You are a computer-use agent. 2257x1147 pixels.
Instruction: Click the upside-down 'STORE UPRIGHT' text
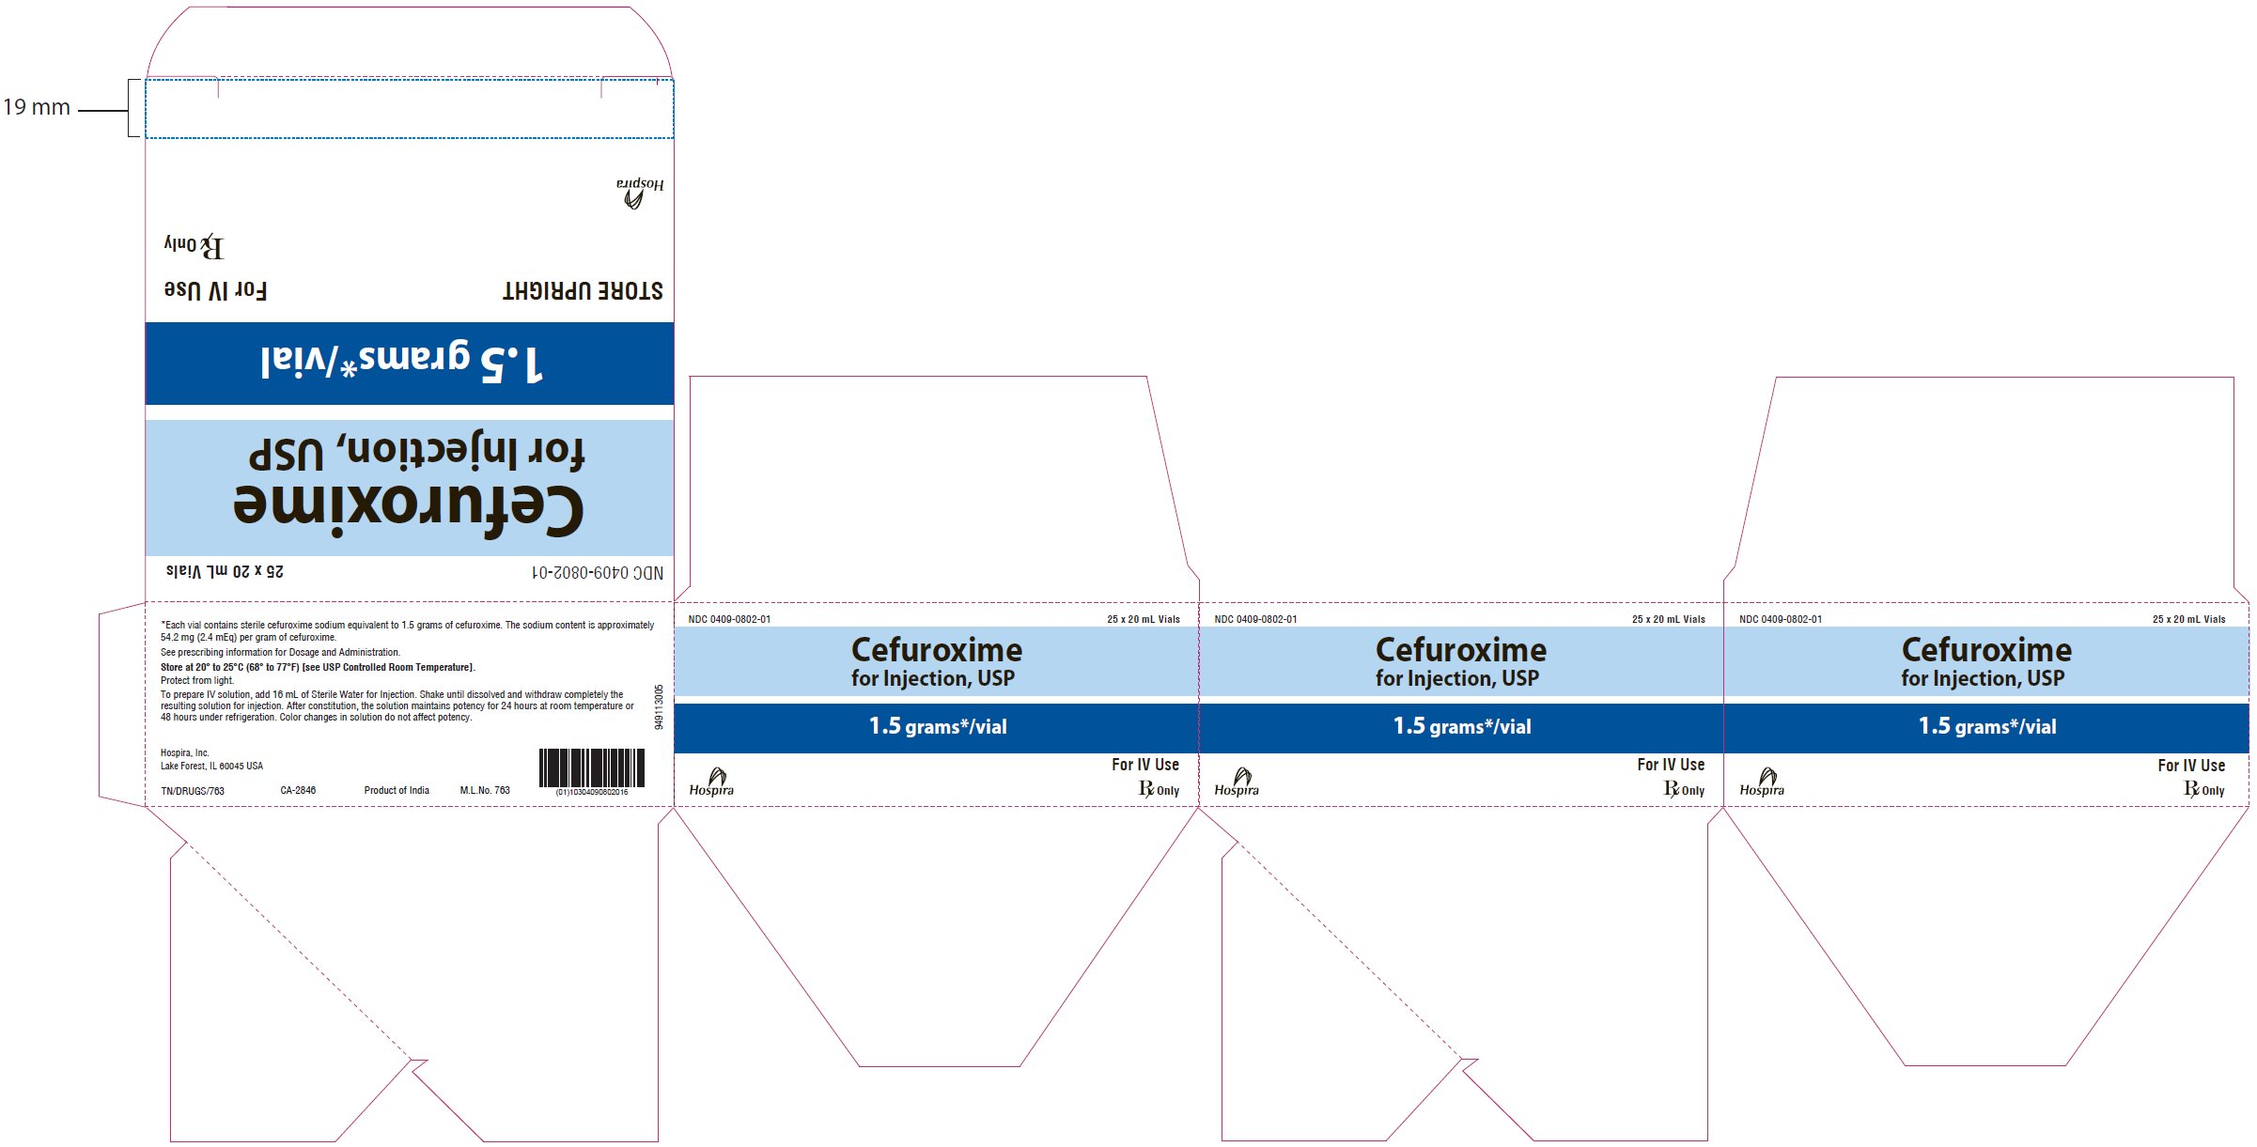coord(583,290)
